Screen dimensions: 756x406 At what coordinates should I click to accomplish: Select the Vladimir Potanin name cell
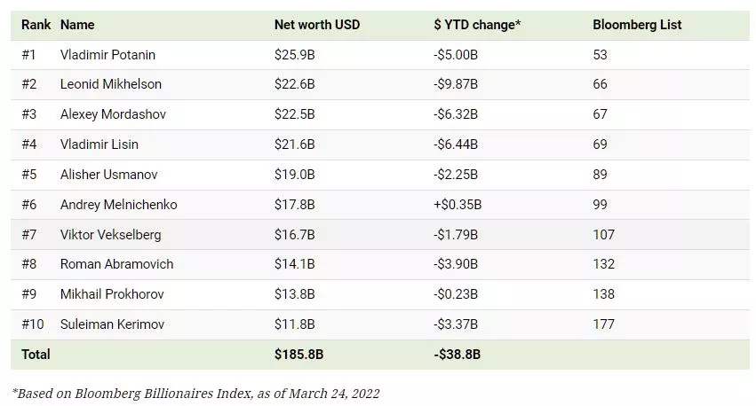pos(107,55)
